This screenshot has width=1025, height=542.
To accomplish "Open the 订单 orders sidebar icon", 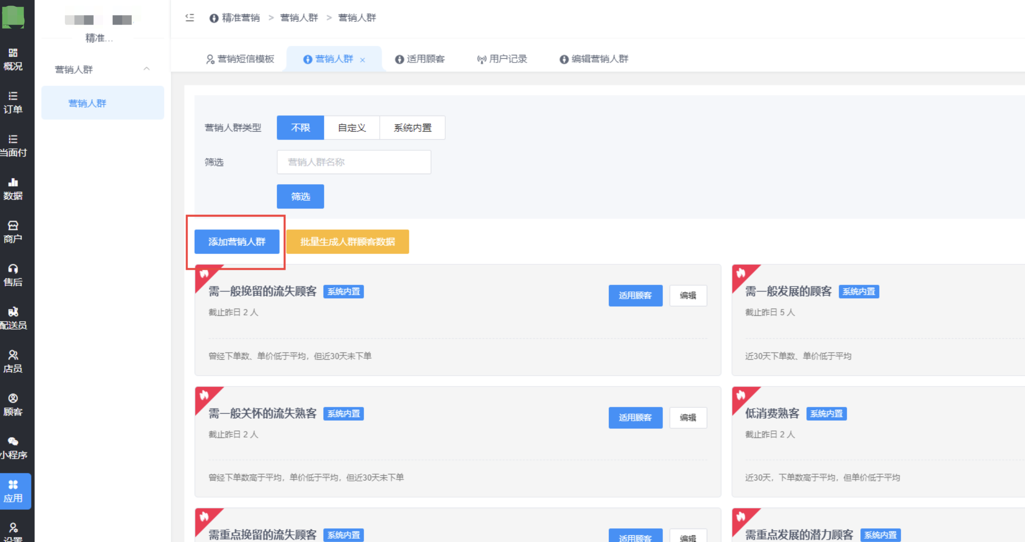I will point(13,103).
